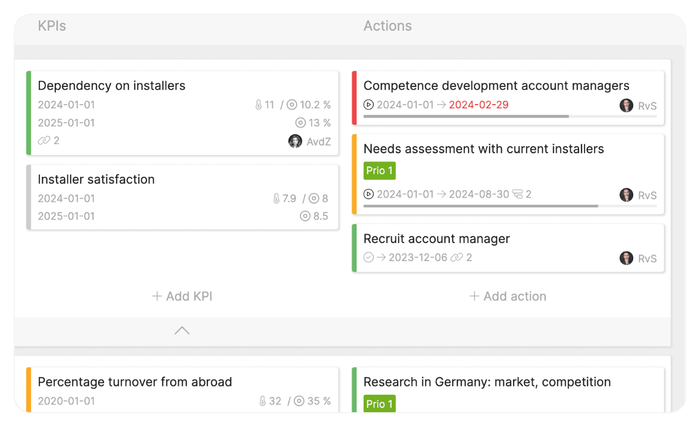700x427 pixels.
Task: Open the Installer satisfaction KPI card
Action: [182, 197]
